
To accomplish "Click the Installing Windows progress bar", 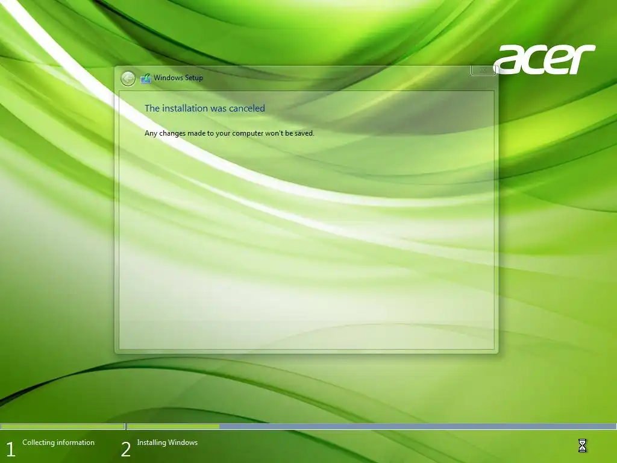I will pos(371,426).
